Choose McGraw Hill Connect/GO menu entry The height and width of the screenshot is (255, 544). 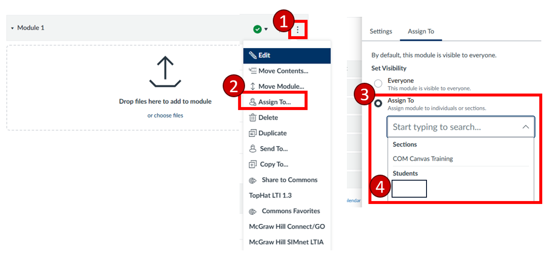pos(286,227)
